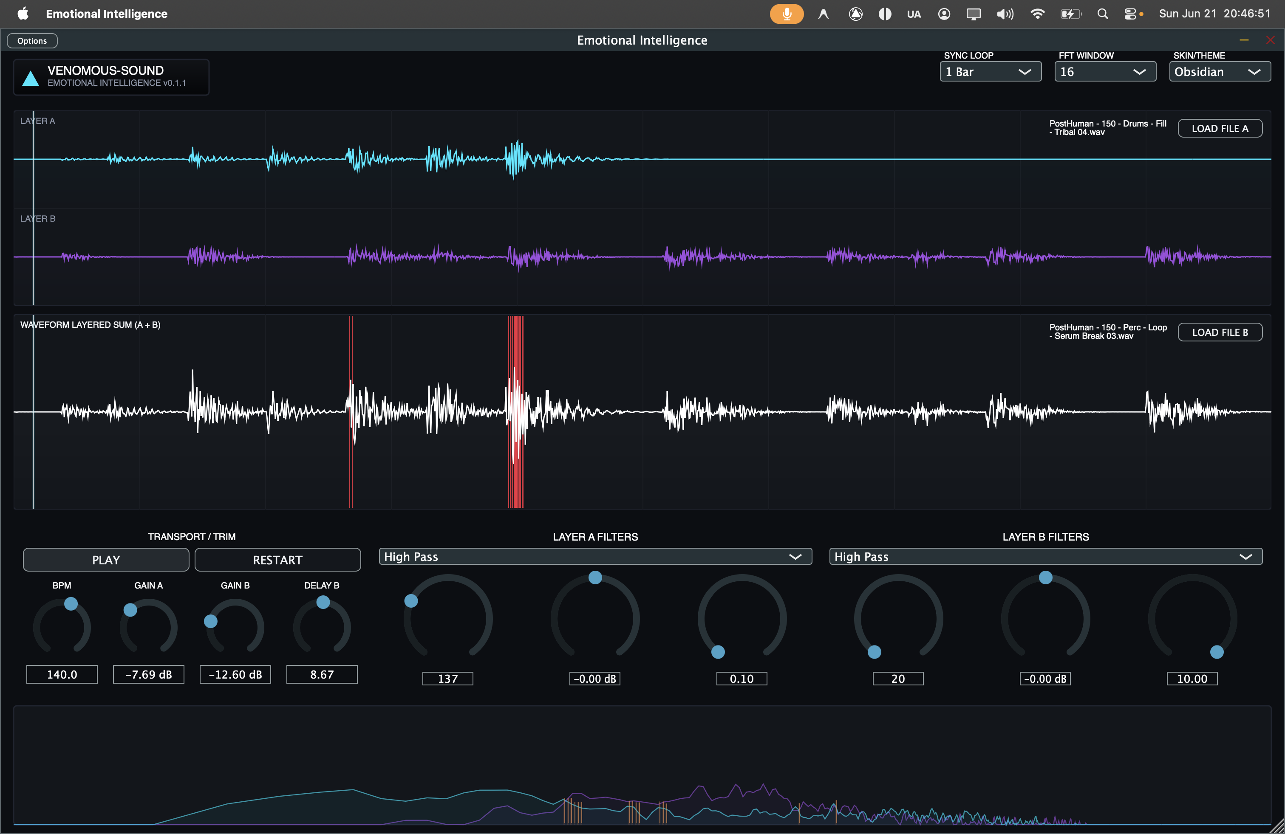1285x834 pixels.
Task: Open the Sync Loop dropdown showing 1 Bar
Action: tap(990, 72)
